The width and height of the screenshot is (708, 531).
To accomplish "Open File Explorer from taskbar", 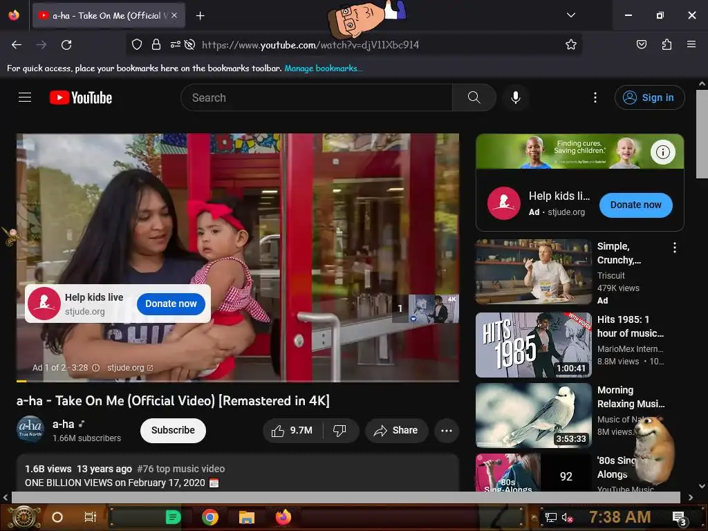I will tap(247, 517).
